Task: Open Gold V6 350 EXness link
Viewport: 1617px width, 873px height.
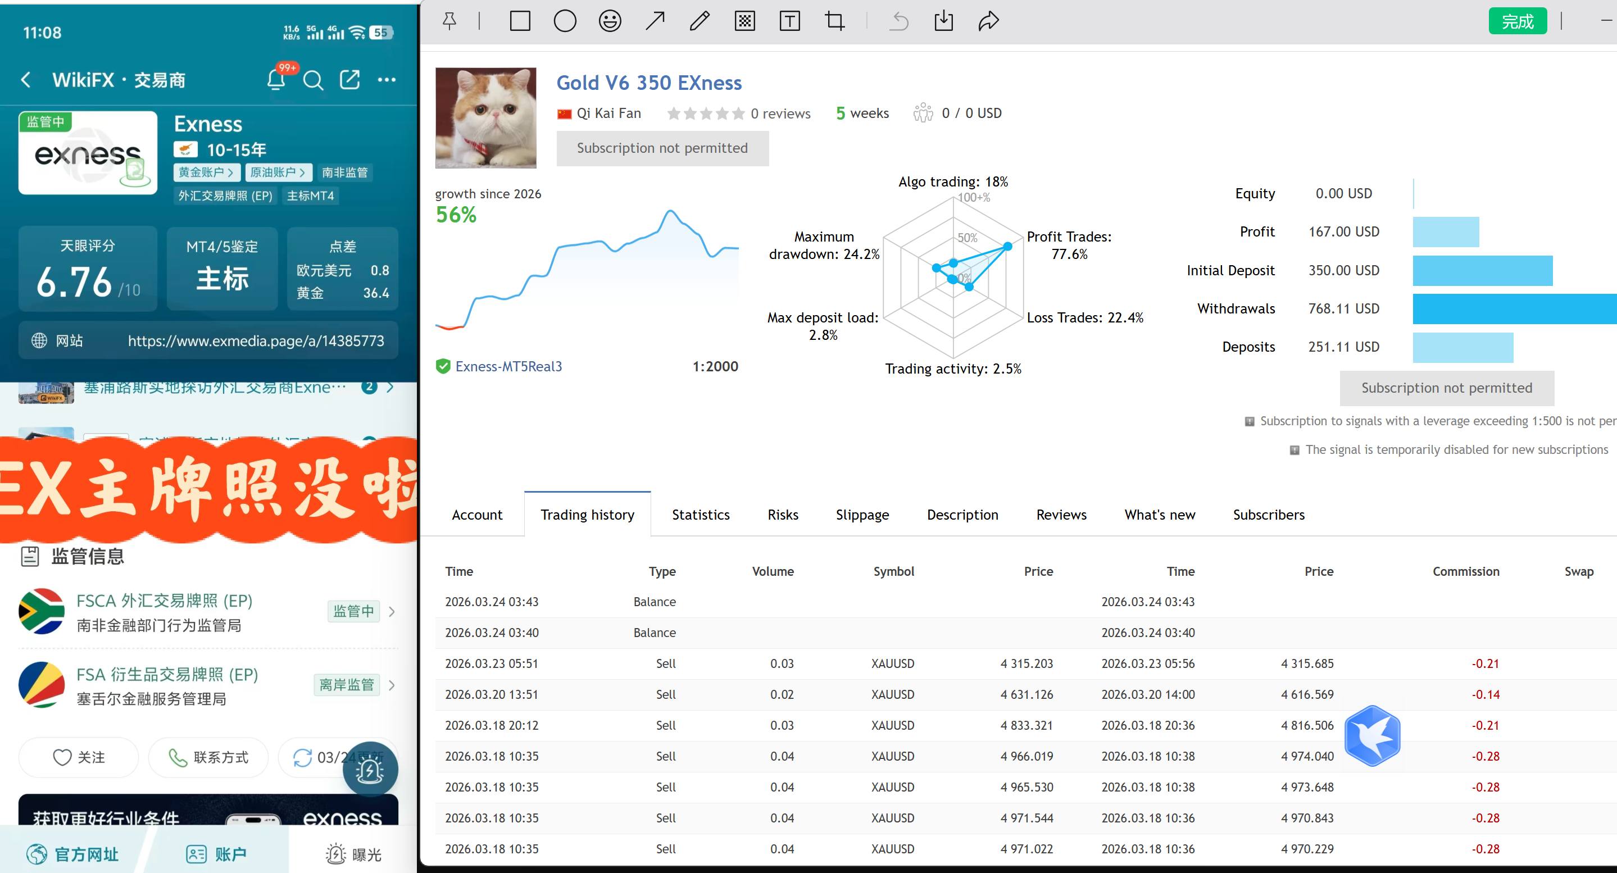Action: point(649,82)
